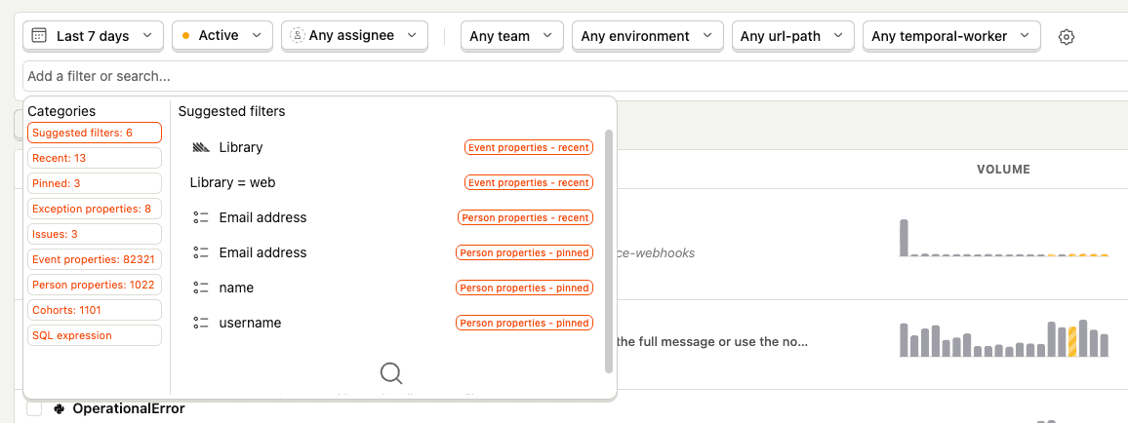Choose the name person property filter

[391, 288]
